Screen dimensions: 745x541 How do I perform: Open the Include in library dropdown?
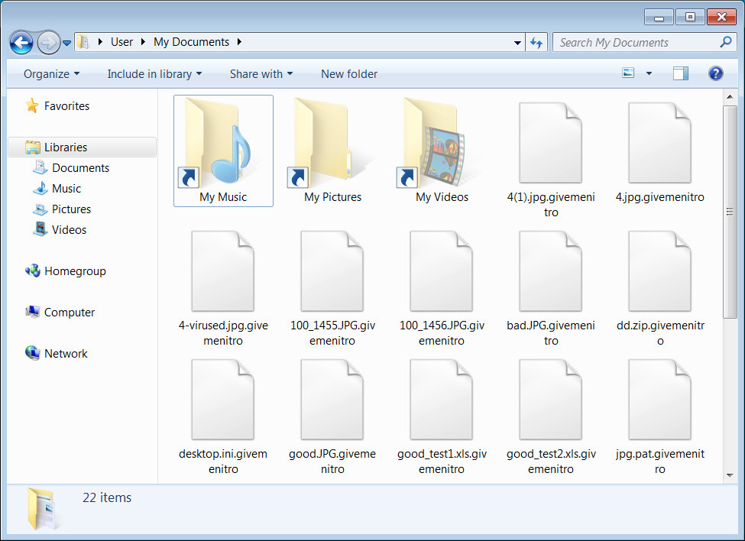pos(154,74)
